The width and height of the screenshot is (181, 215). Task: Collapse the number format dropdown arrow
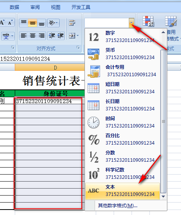coord(132,23)
